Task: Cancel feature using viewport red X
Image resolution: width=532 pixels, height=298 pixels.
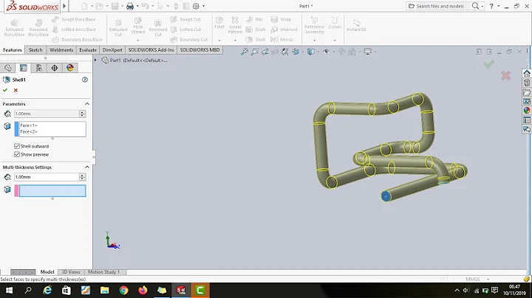Action: (x=506, y=75)
